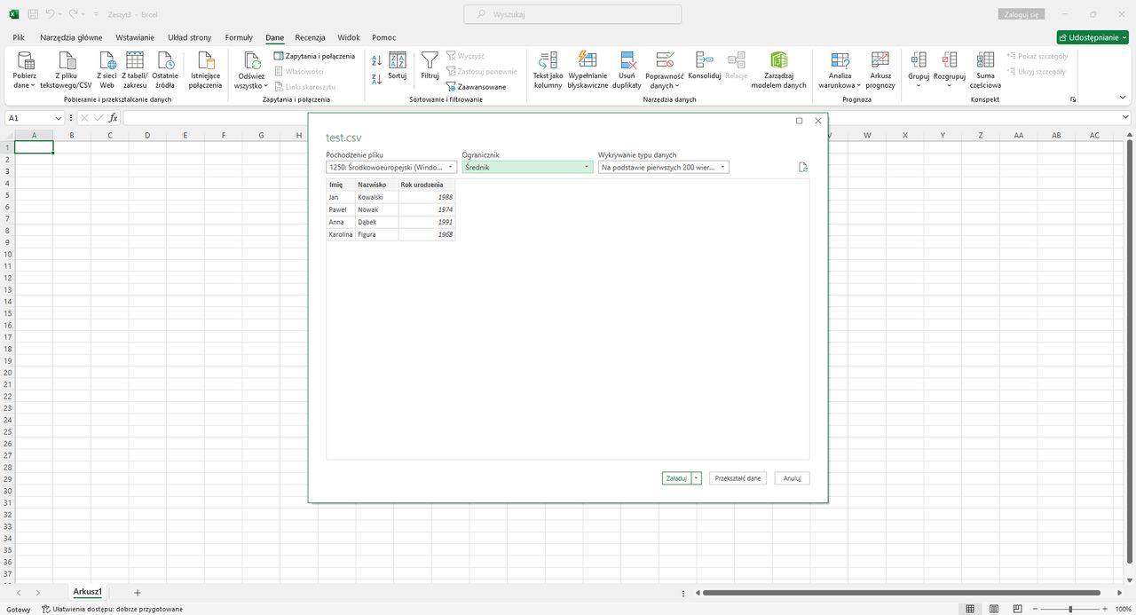This screenshot has width=1136, height=615.
Task: Click the Arkusz prognozy icon
Action: click(x=880, y=60)
